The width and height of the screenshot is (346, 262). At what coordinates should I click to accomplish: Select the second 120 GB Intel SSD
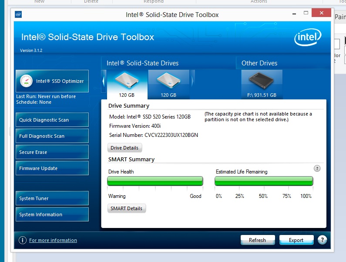168,85
